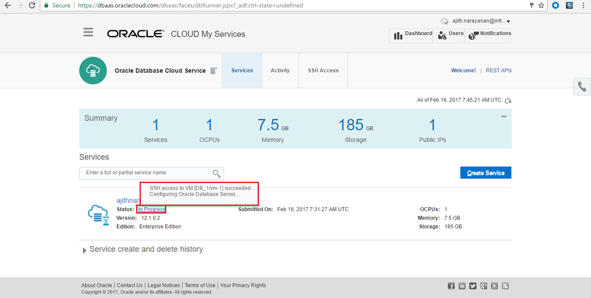Click the Oracle logo
The image size is (591, 298).
point(136,34)
